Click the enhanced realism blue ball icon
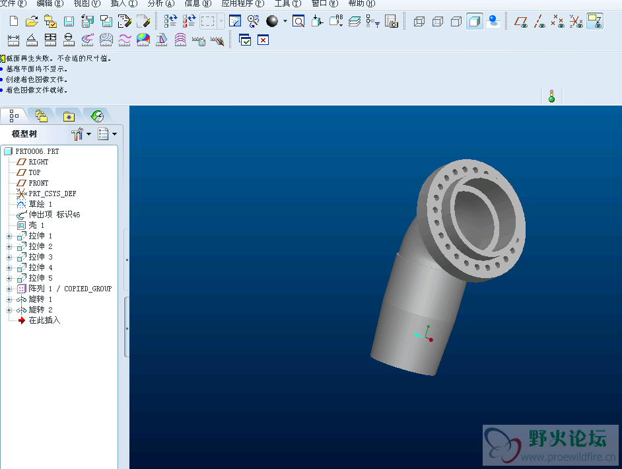The width and height of the screenshot is (622, 469). [x=493, y=21]
